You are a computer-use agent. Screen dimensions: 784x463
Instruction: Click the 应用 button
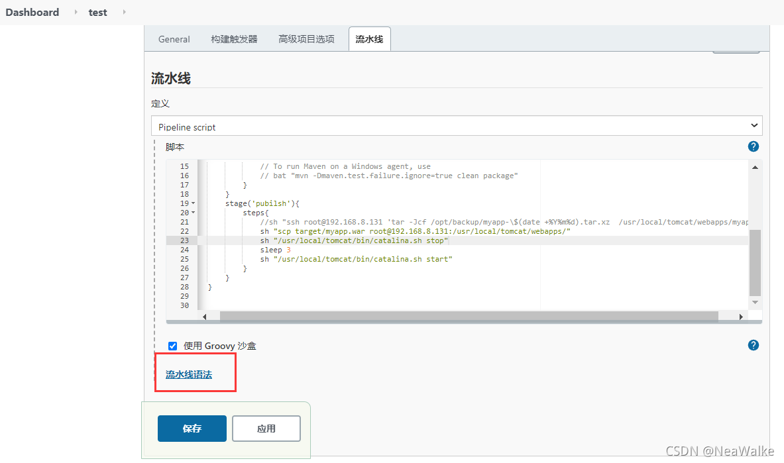coord(266,429)
